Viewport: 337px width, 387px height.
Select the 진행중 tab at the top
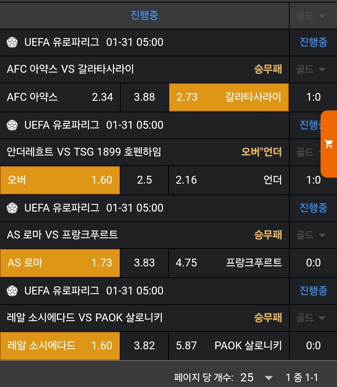click(x=144, y=15)
